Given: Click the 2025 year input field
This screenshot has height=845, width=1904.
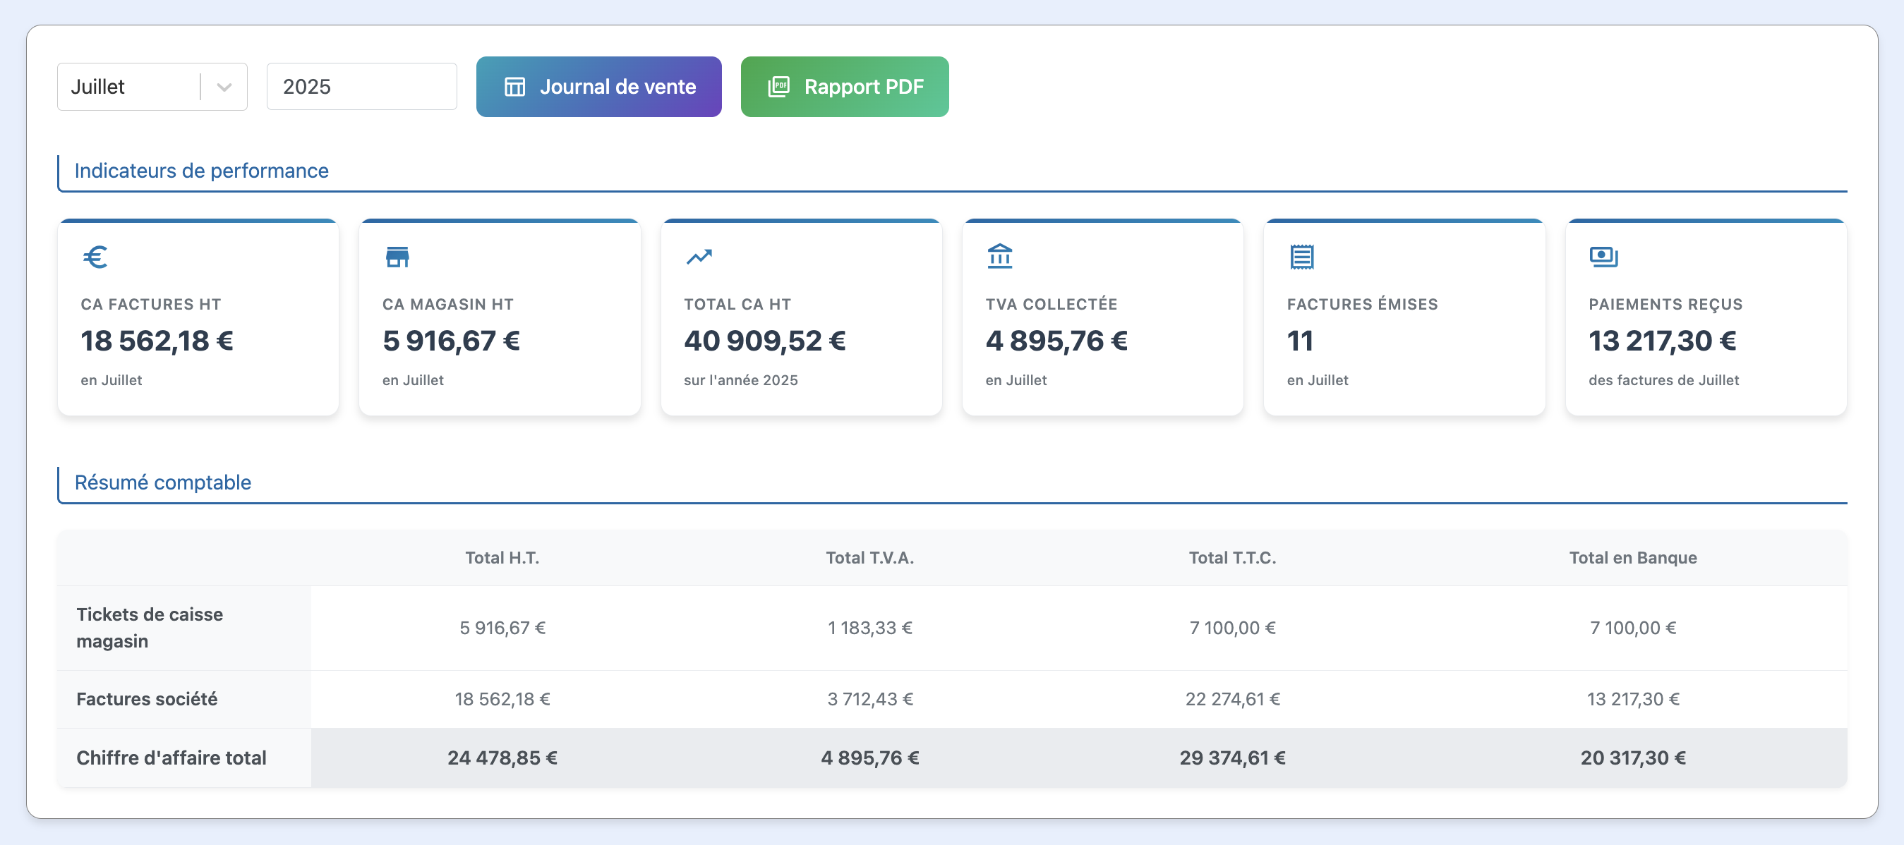Looking at the screenshot, I should pyautogui.click(x=361, y=87).
